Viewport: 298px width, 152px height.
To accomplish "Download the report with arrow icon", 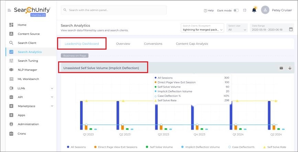I will tap(290, 68).
